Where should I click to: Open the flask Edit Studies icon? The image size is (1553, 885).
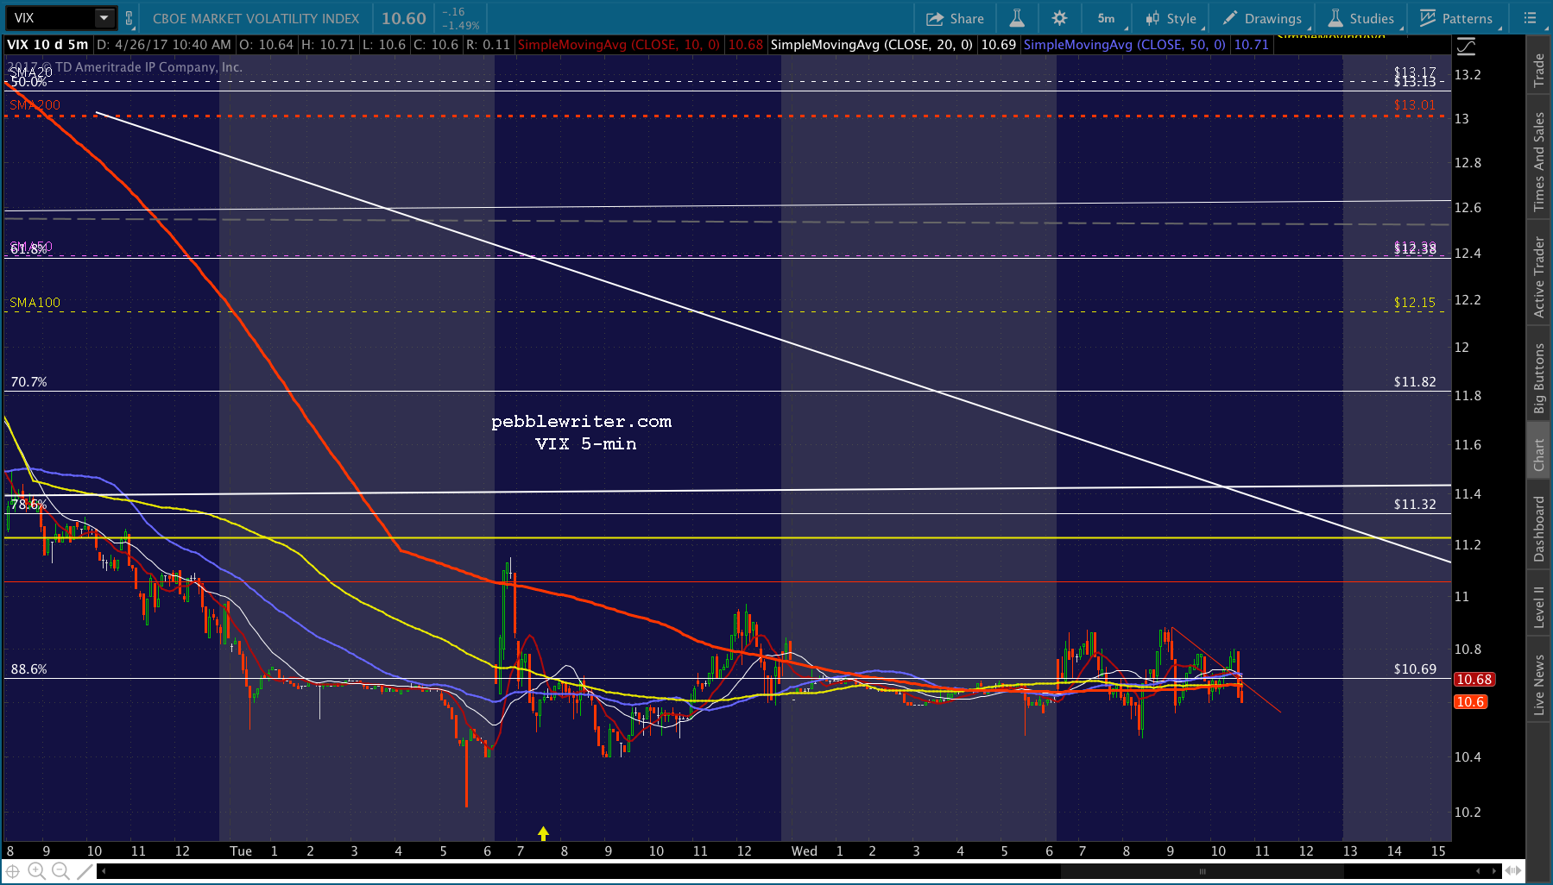(1017, 18)
